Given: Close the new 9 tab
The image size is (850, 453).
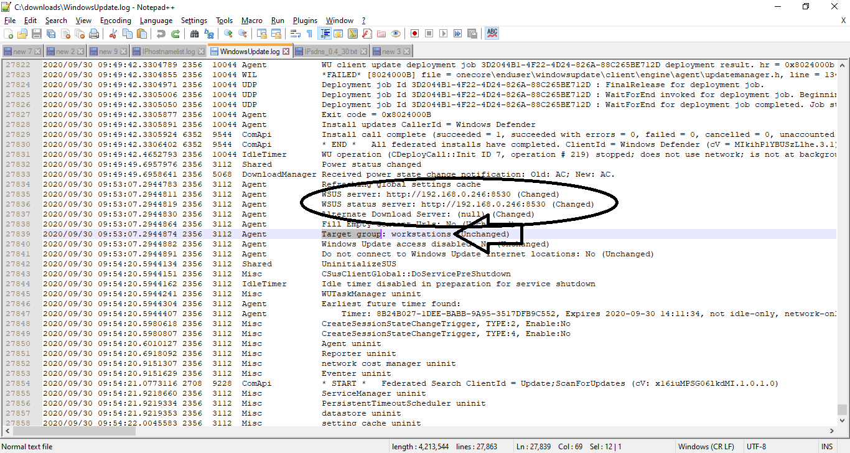Looking at the screenshot, I should (x=123, y=52).
